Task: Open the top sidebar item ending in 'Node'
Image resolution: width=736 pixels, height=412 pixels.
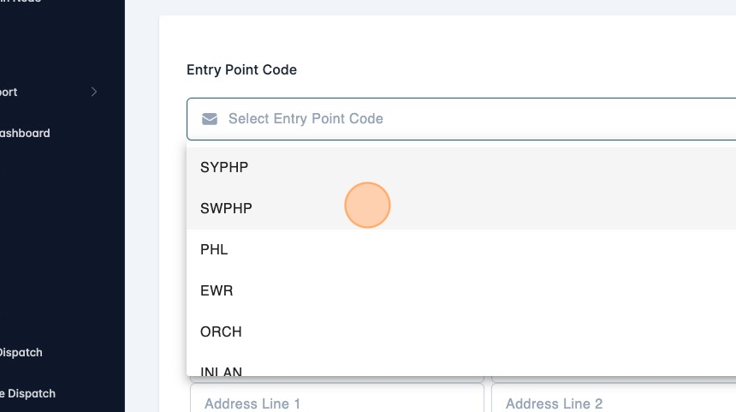Action: click(x=21, y=2)
